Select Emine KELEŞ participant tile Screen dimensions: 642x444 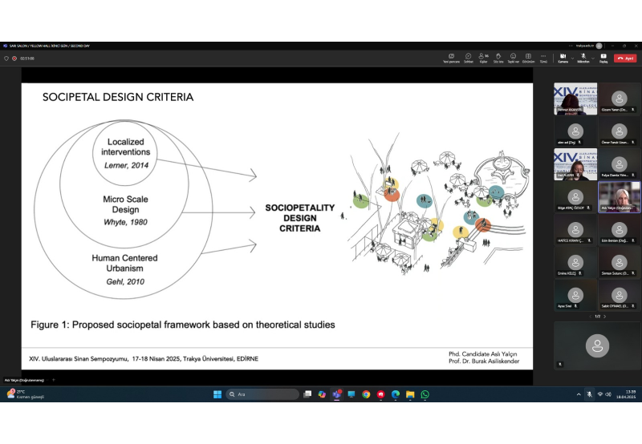(575, 262)
